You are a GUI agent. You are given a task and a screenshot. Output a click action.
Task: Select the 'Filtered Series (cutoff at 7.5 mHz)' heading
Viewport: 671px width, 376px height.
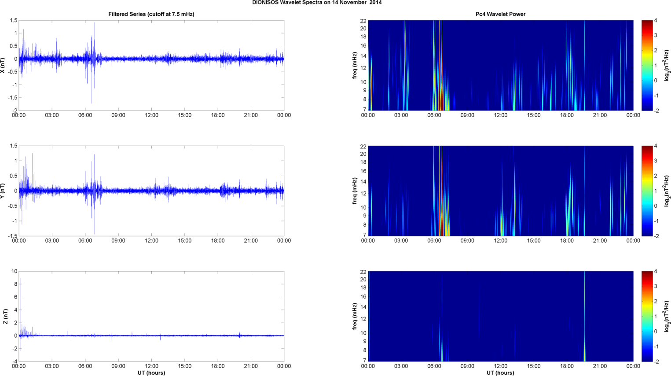coord(151,14)
